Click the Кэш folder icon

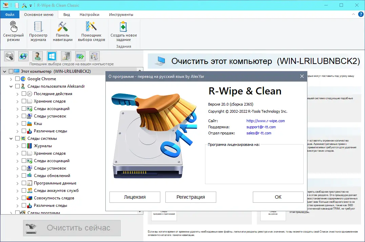pyautogui.click(x=29, y=124)
